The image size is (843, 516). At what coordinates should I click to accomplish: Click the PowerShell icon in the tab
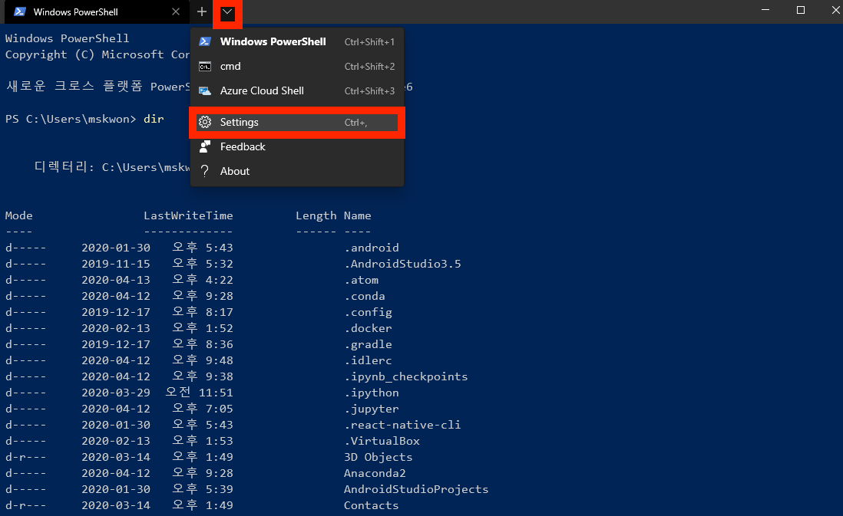point(20,12)
